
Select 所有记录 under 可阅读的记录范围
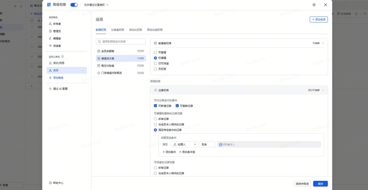(155, 168)
